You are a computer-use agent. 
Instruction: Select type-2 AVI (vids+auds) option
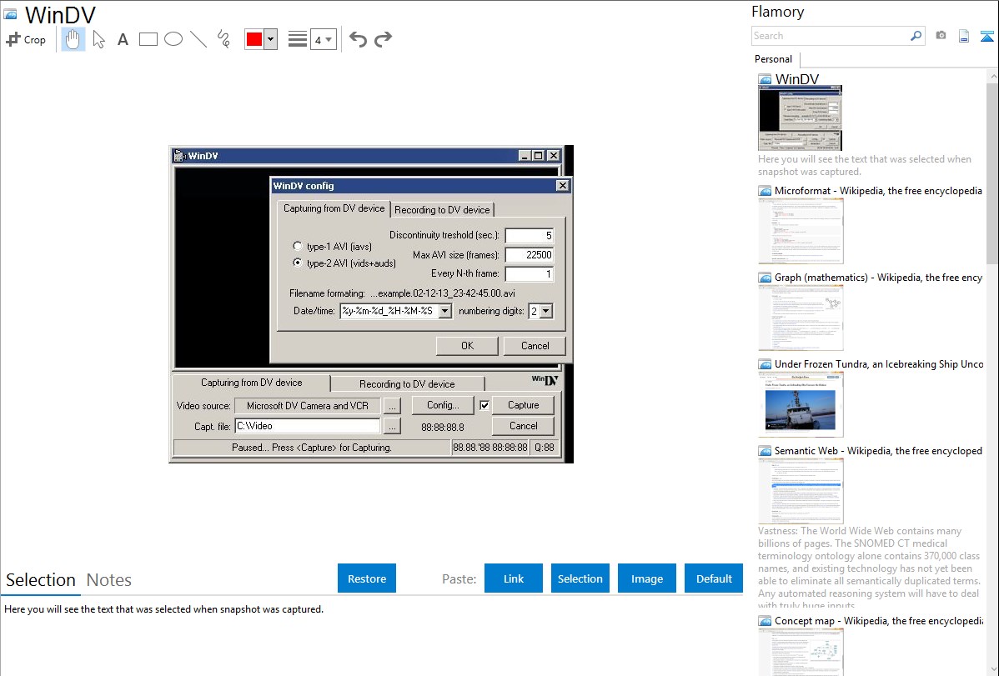point(298,263)
